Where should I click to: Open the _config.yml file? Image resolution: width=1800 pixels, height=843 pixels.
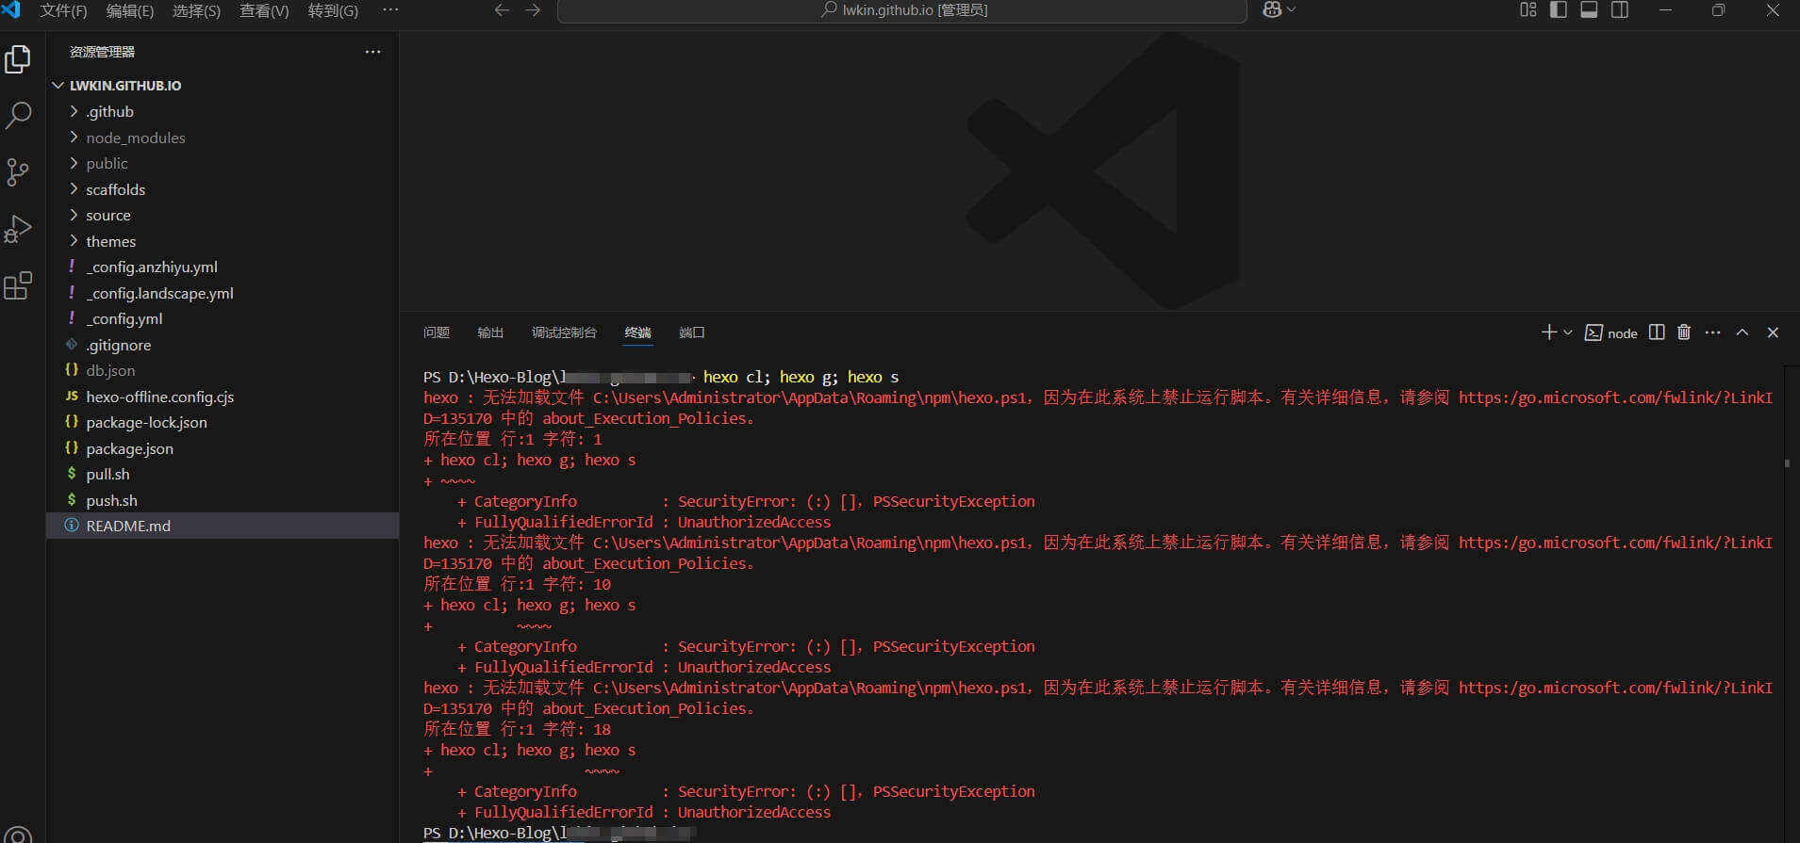click(124, 318)
